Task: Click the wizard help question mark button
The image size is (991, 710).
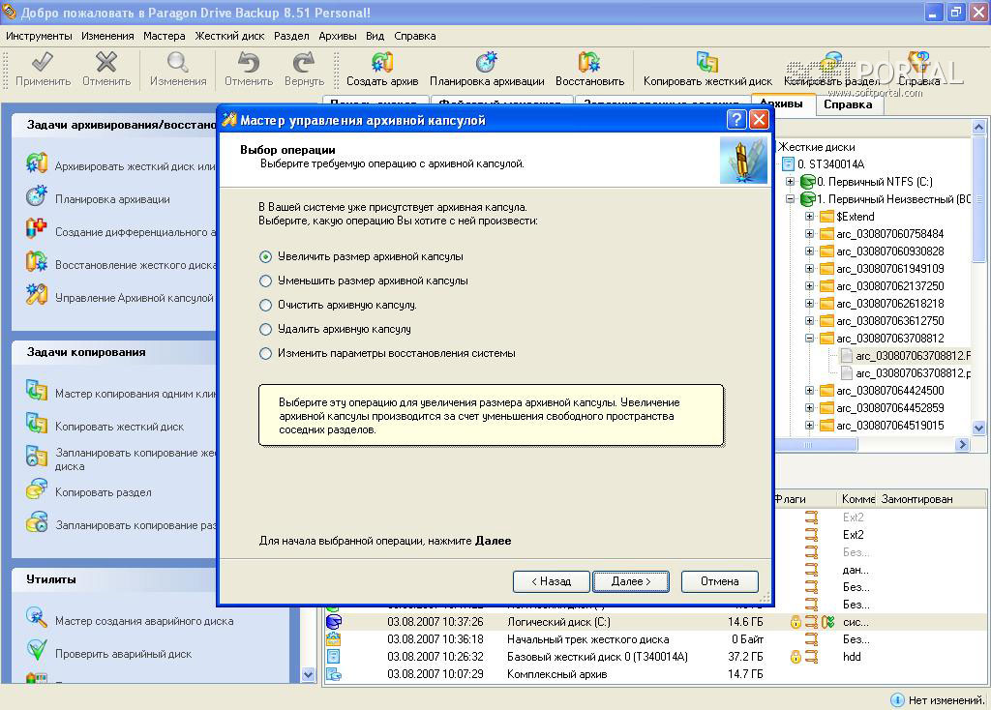Action: coord(736,119)
